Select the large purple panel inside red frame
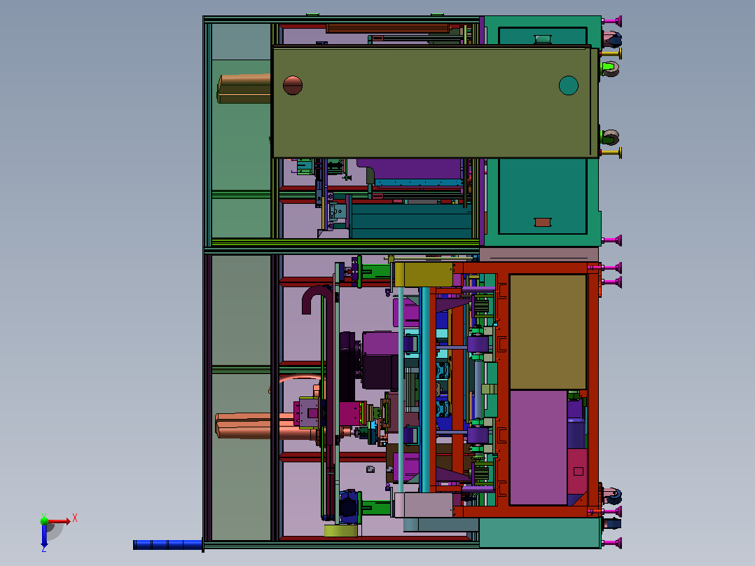755x566 pixels. [x=539, y=448]
